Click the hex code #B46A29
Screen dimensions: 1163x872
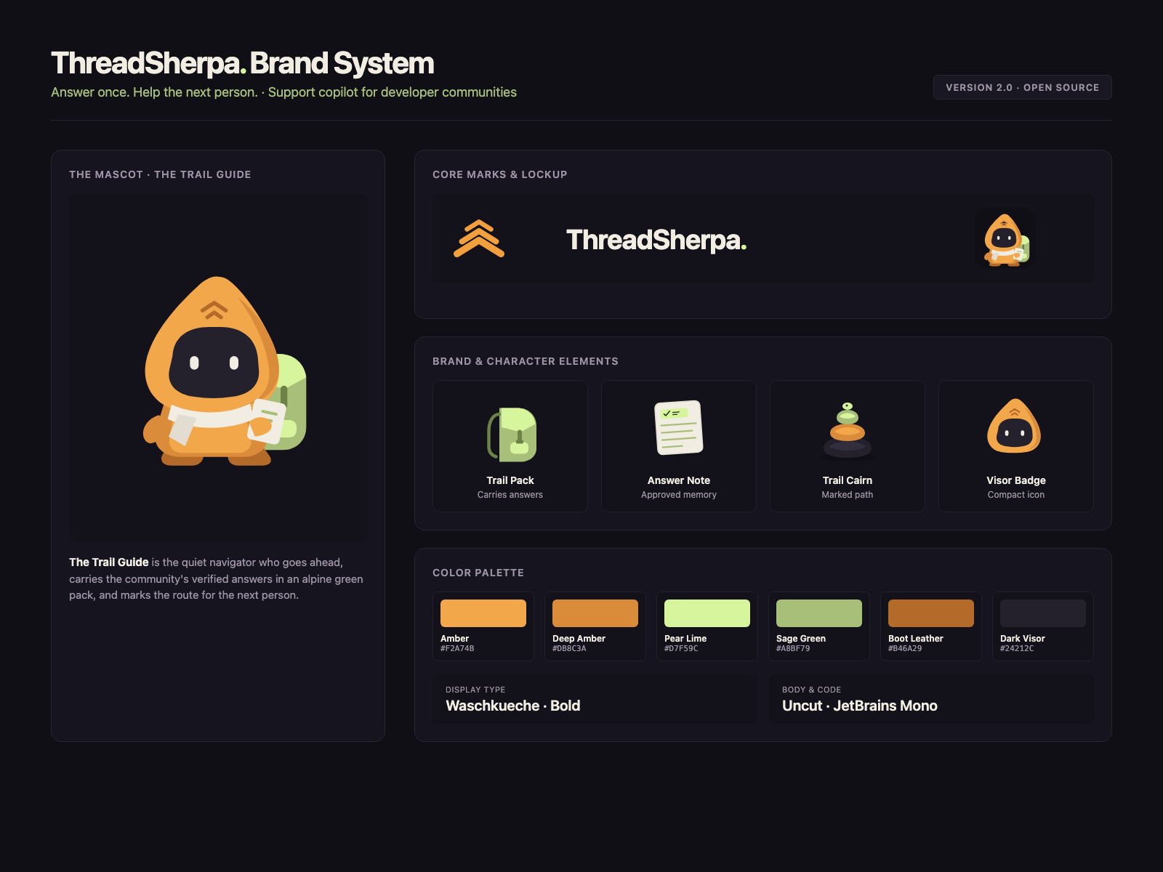[905, 648]
